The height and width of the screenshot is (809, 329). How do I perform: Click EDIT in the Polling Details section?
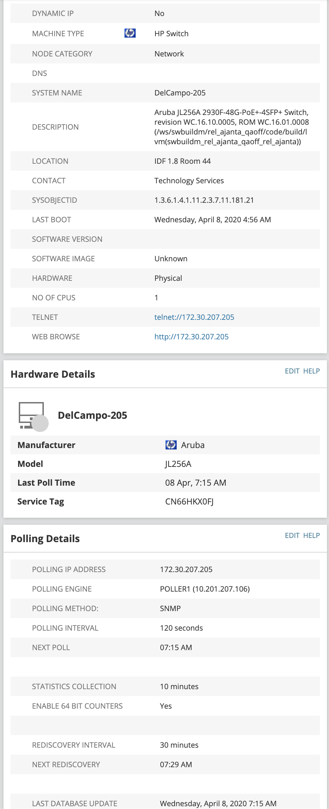(292, 536)
